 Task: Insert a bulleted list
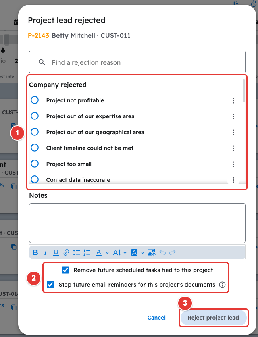(x=77, y=252)
